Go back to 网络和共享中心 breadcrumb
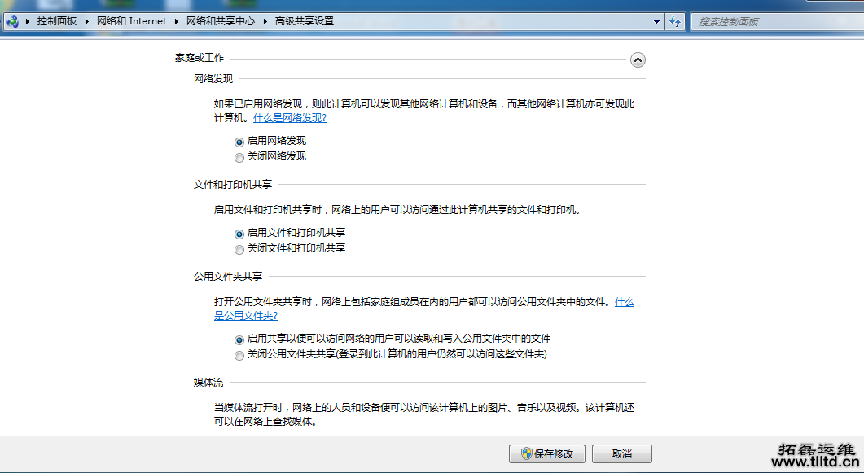 click(221, 22)
